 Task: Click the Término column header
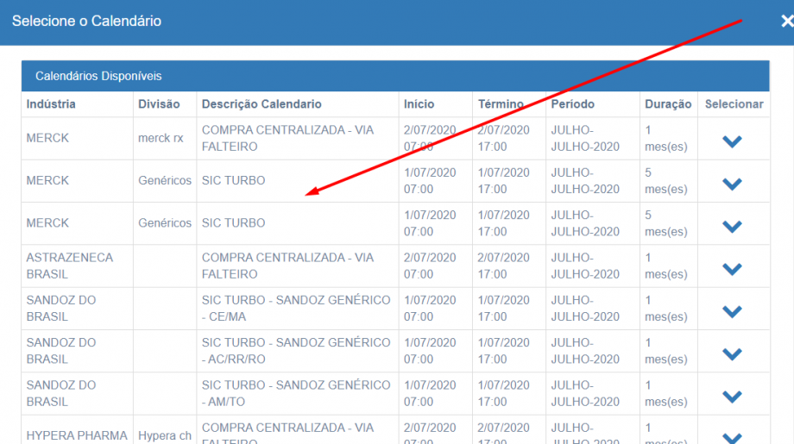(x=501, y=104)
